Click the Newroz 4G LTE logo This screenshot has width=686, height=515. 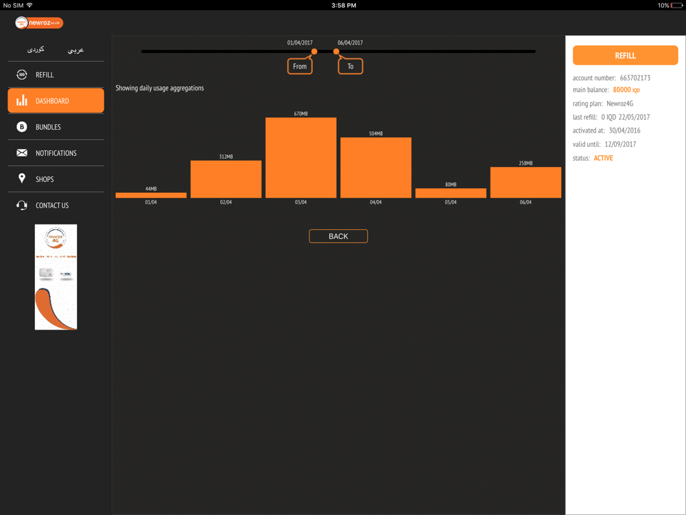pyautogui.click(x=39, y=23)
